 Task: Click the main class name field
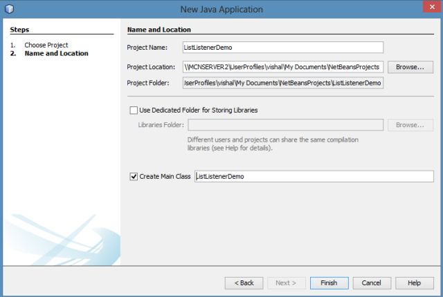point(314,176)
